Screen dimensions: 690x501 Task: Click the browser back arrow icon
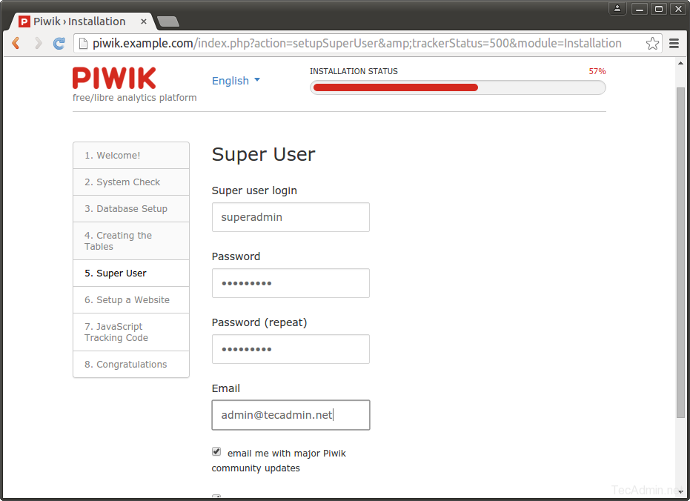click(x=16, y=44)
